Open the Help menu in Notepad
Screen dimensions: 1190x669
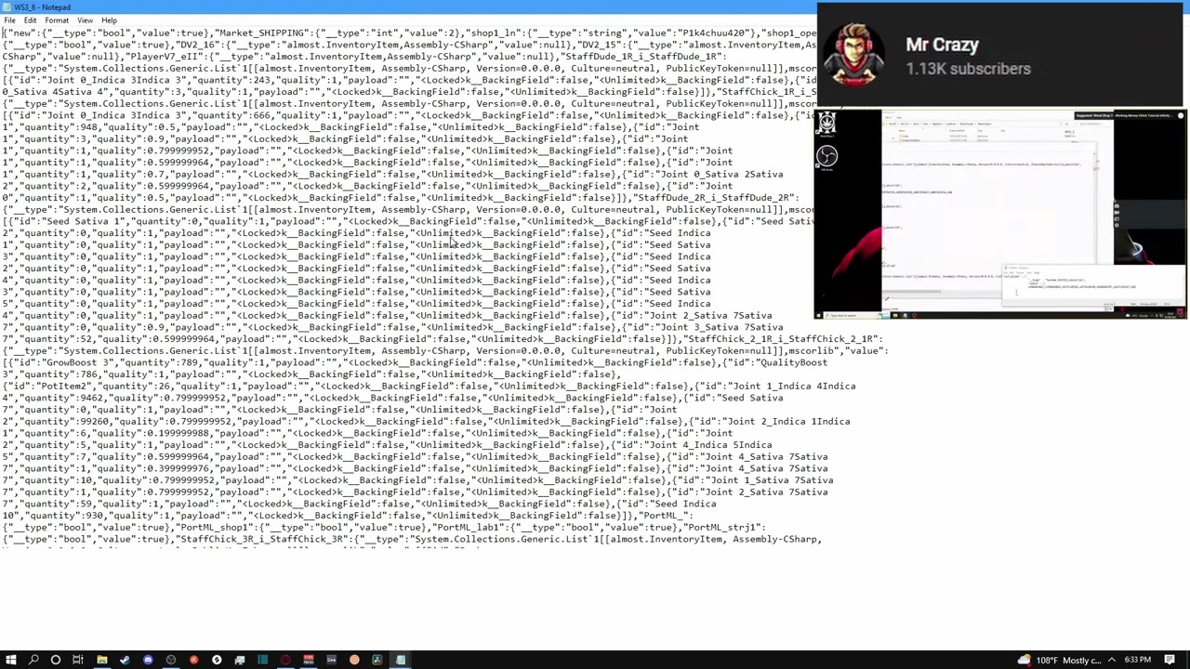coord(109,20)
